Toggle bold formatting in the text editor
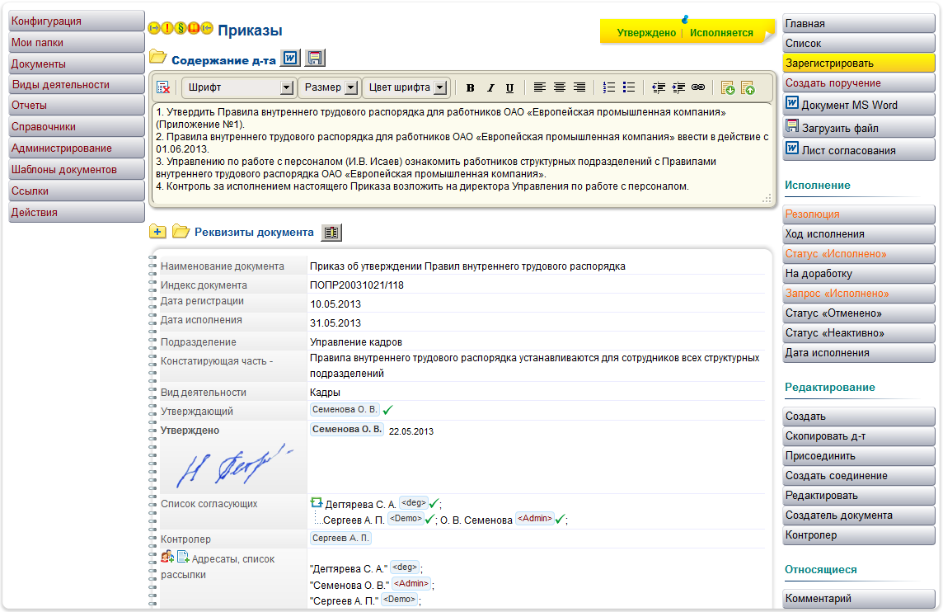 470,87
